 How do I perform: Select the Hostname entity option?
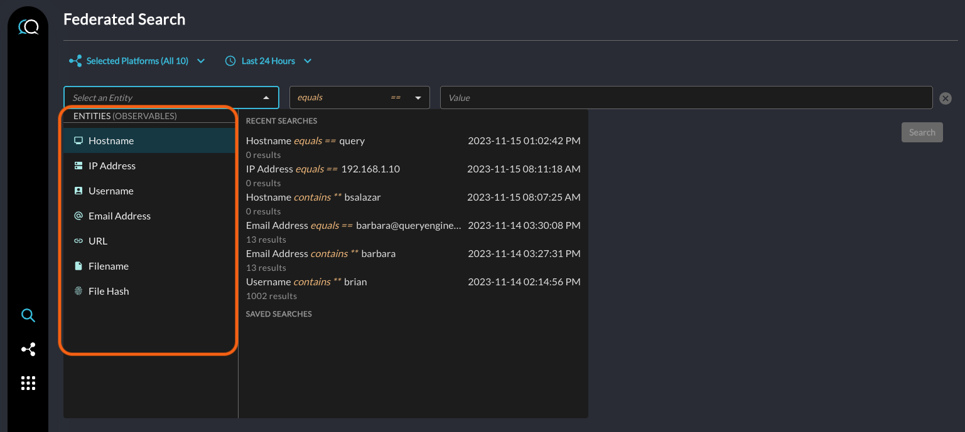[111, 141]
